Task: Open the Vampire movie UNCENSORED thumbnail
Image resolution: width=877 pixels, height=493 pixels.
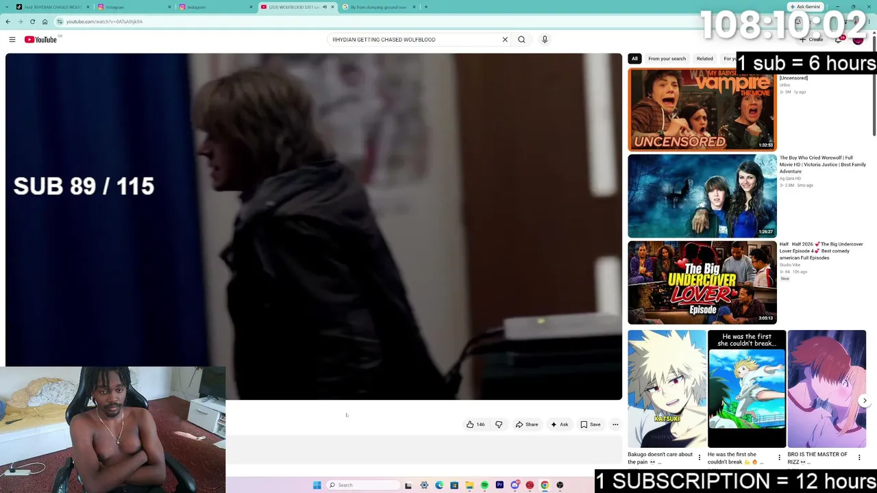Action: pyautogui.click(x=702, y=110)
